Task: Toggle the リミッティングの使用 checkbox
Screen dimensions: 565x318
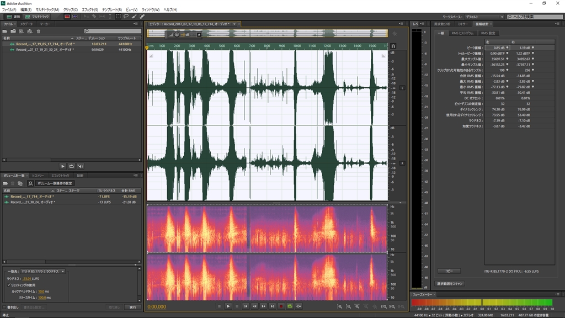Action: click(9, 285)
